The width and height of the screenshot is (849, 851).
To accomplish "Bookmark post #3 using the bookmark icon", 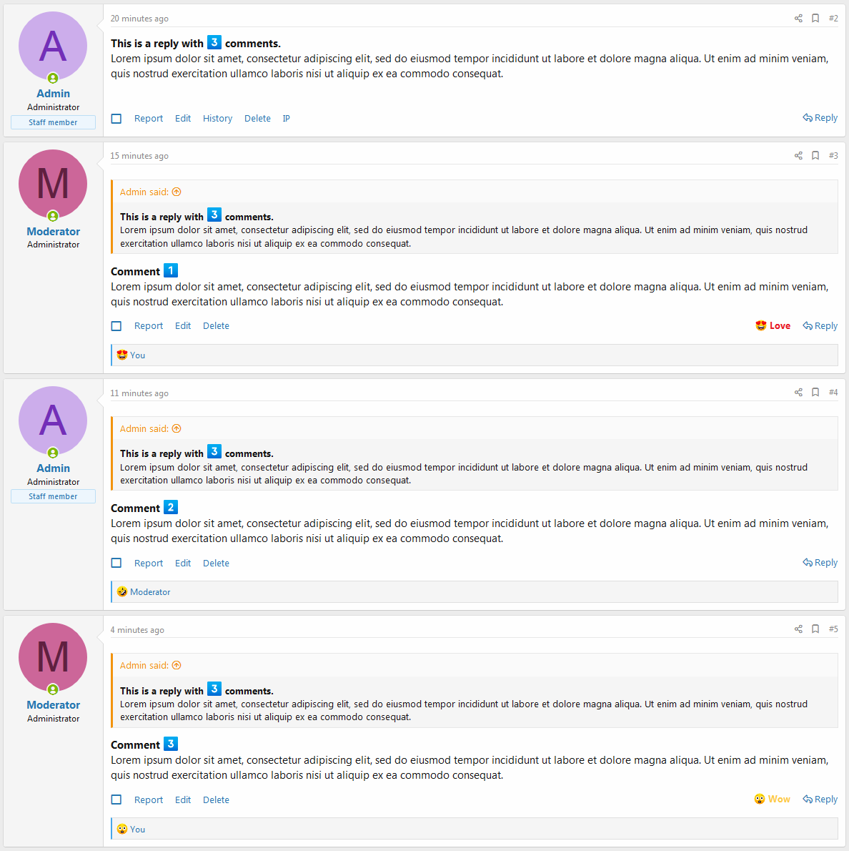I will [815, 156].
